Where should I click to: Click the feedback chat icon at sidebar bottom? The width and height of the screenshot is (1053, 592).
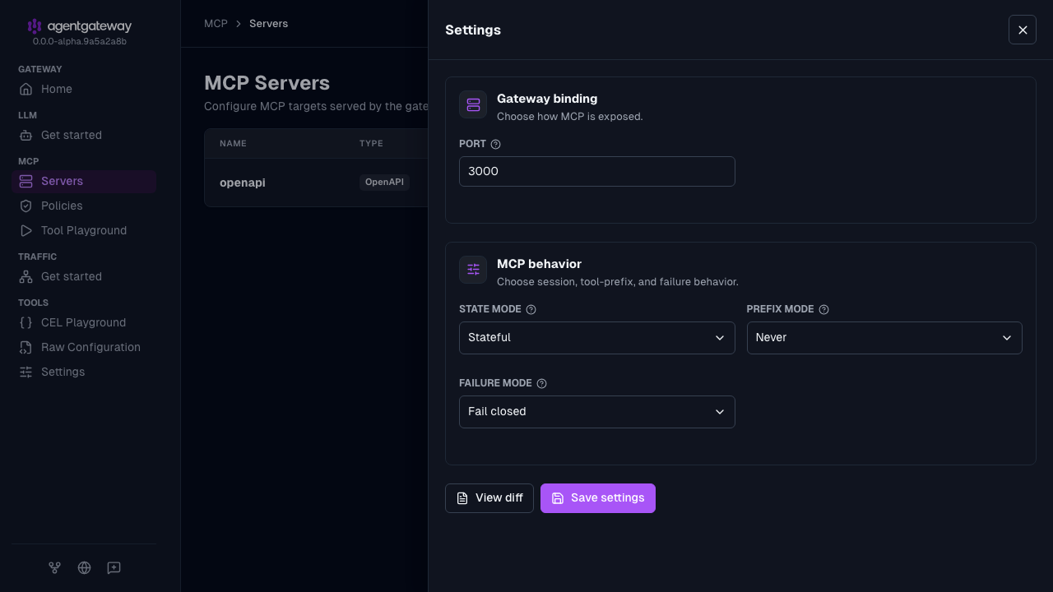tap(114, 567)
